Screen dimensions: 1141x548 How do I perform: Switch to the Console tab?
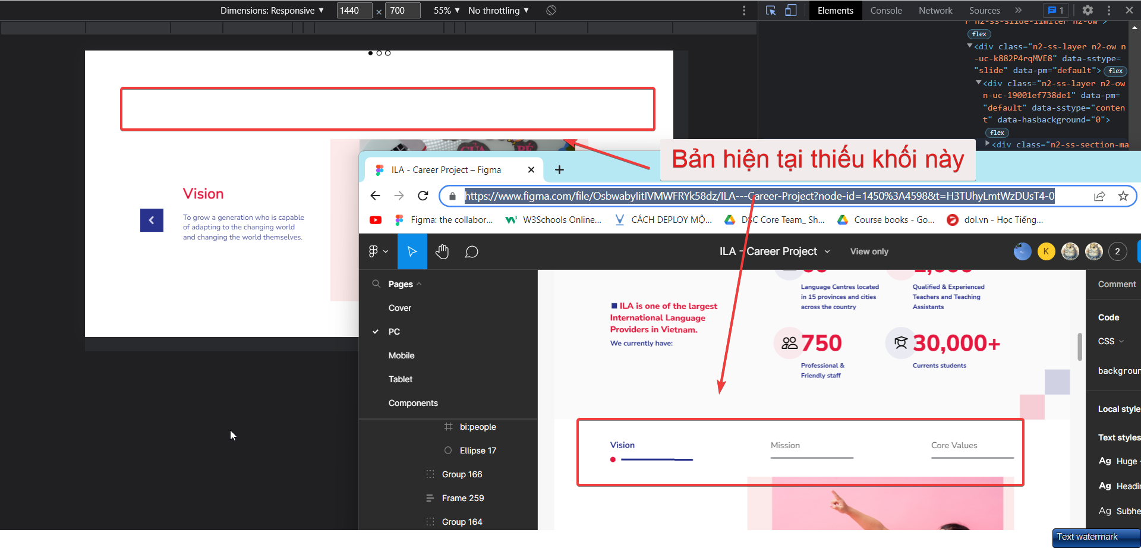[886, 10]
